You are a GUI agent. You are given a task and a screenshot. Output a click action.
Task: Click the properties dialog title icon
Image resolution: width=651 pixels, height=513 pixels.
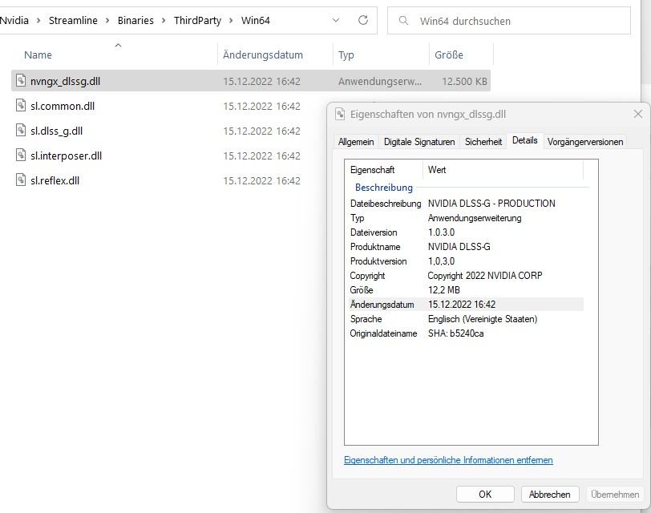340,114
